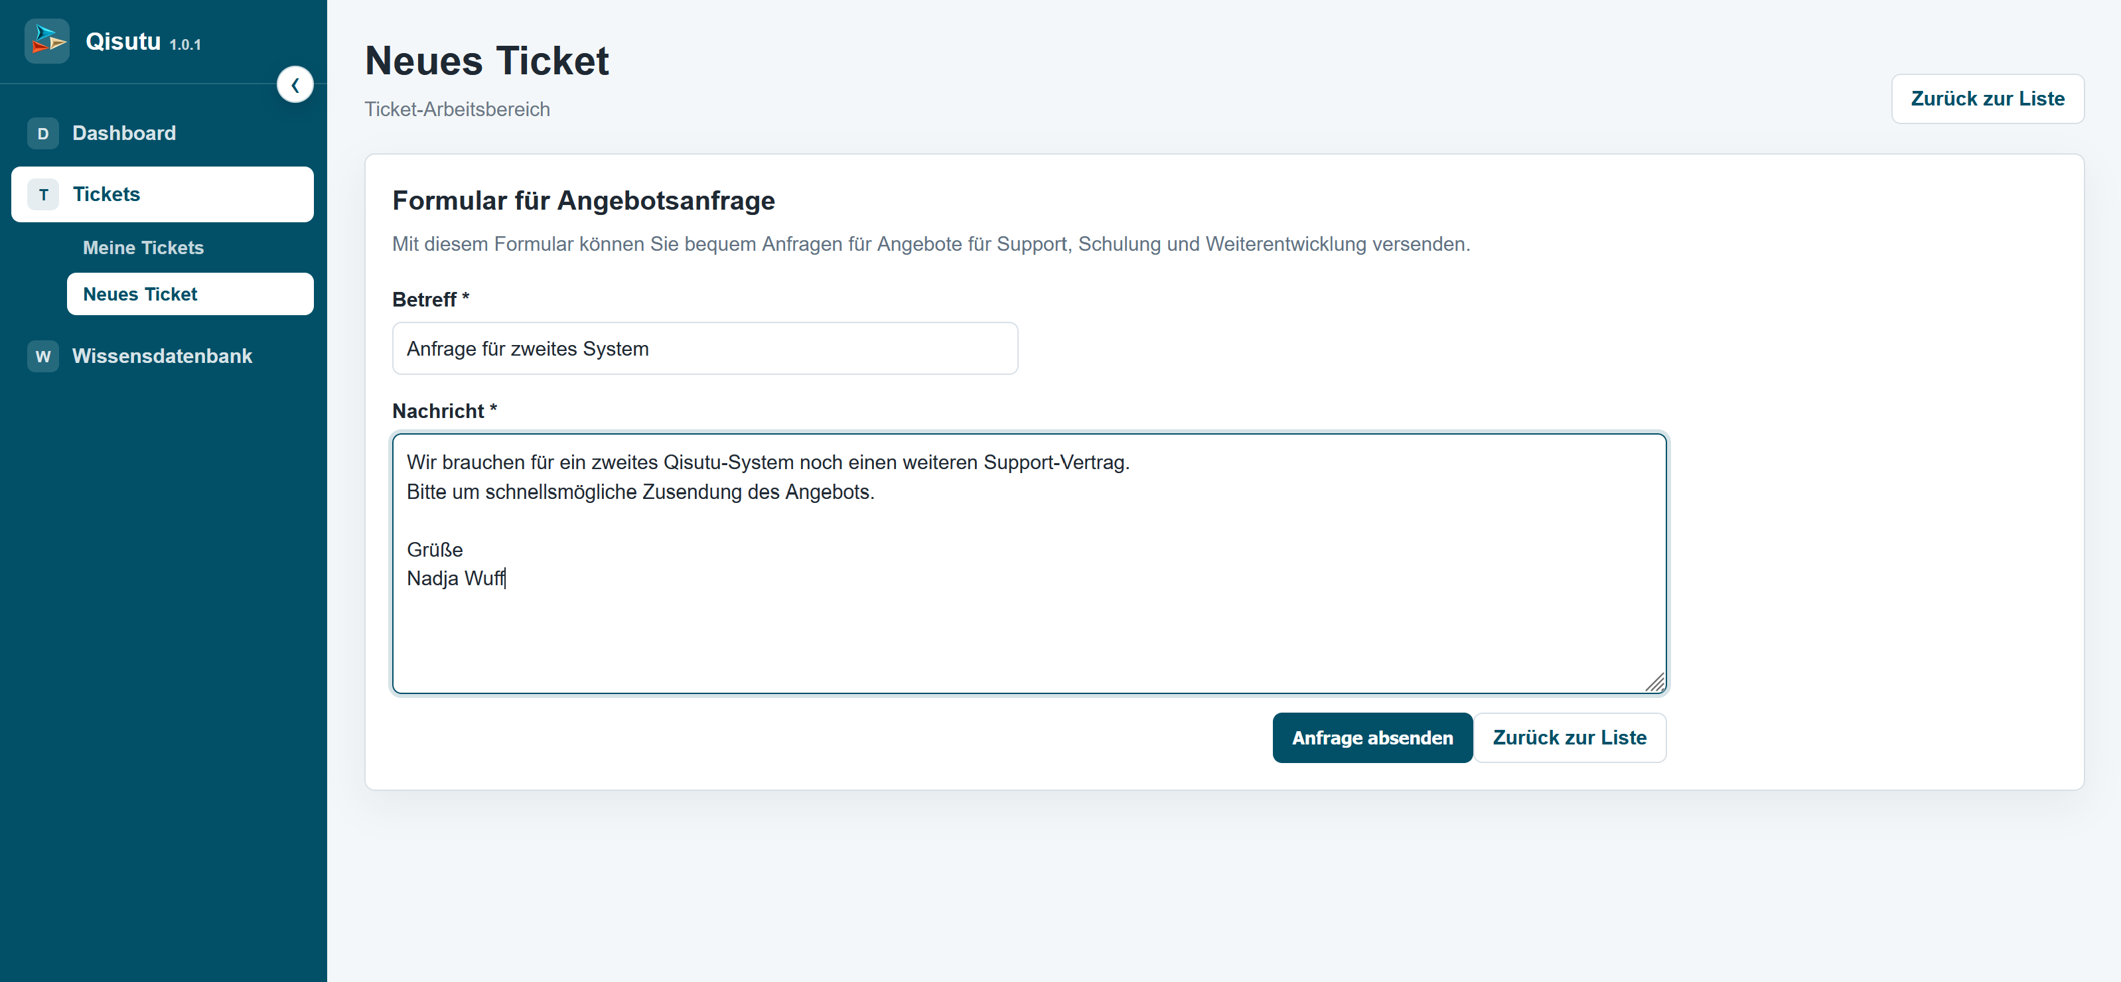Click the Formular für Angebotsanfrage heading
This screenshot has width=2121, height=982.
583,201
